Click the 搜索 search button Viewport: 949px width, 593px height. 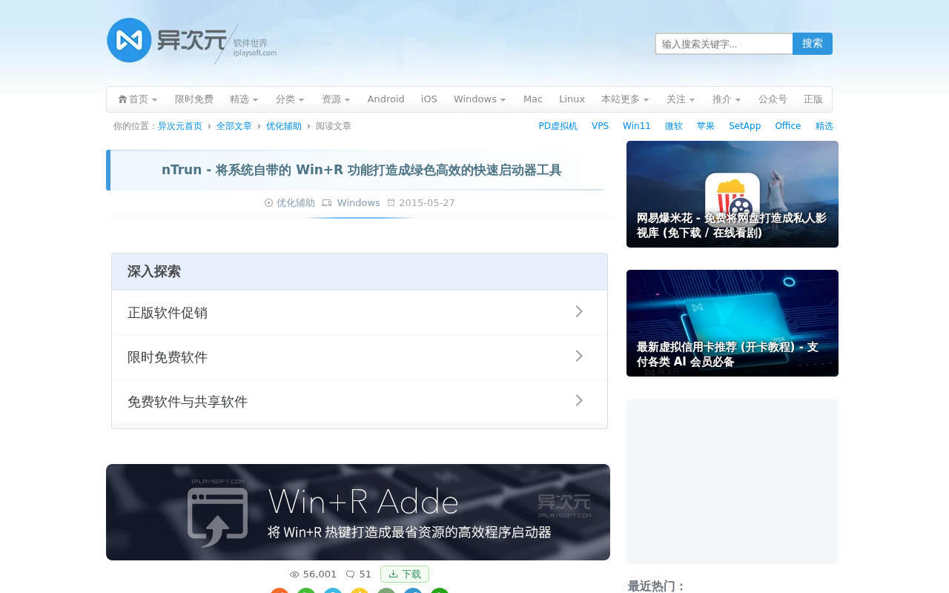pyautogui.click(x=813, y=44)
